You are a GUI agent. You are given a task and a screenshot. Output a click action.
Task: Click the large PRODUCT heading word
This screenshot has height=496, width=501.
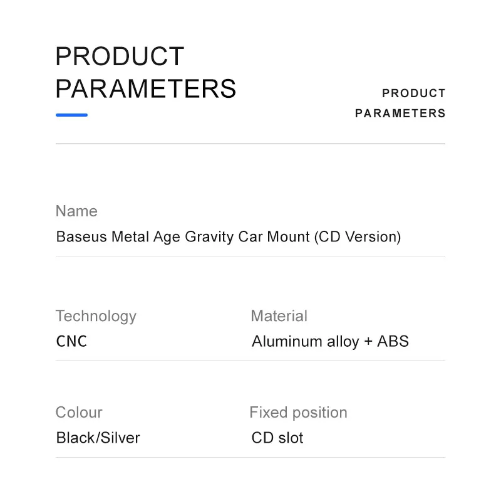(x=120, y=57)
